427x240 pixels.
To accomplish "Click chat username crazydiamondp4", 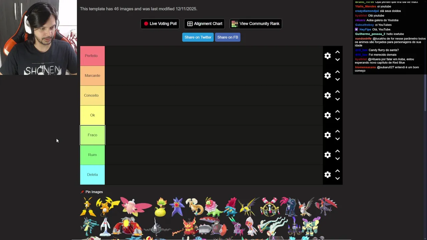I will point(367,11).
